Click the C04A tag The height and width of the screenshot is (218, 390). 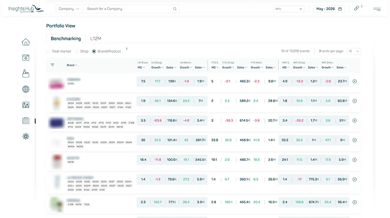[71, 84]
